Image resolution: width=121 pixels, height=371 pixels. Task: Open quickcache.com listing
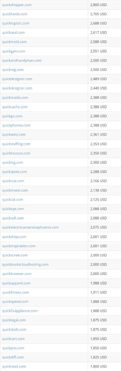[x=15, y=107]
